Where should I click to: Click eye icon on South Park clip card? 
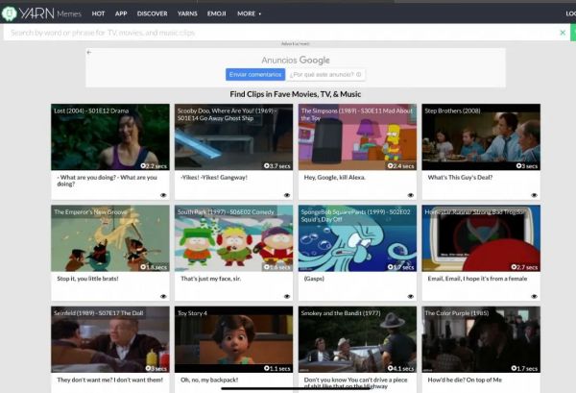pyautogui.click(x=287, y=296)
